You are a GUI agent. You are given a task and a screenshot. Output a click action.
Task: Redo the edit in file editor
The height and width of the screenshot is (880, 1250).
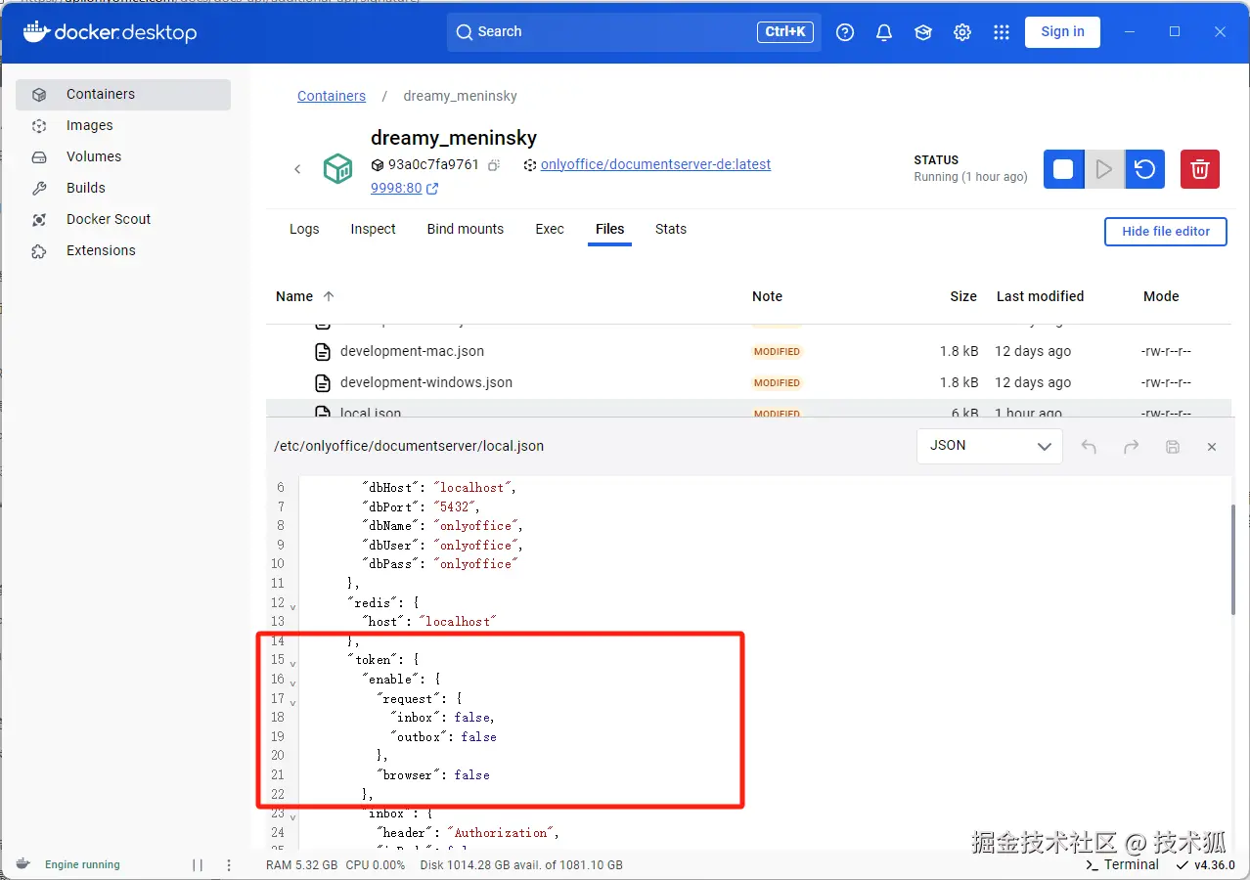[x=1131, y=447]
